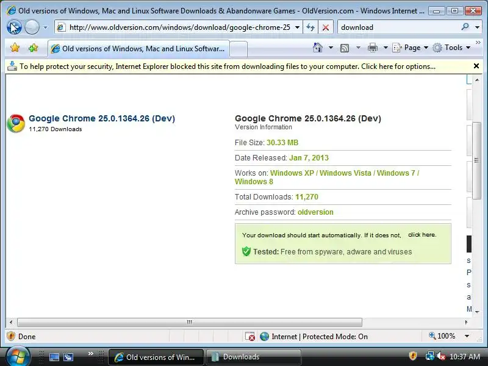The height and width of the screenshot is (366, 488).
Task: Click the search box containing 'download'
Action: coord(398,27)
